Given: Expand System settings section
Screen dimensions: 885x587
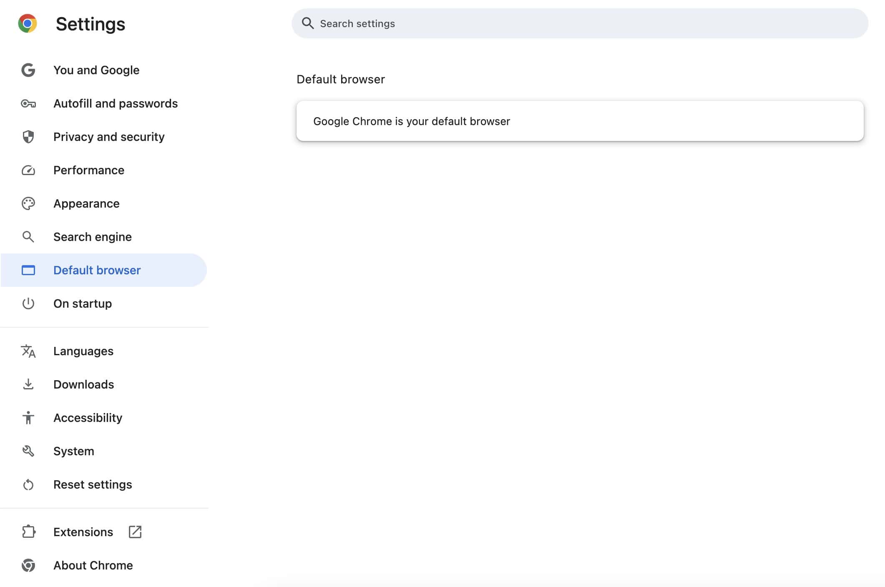Looking at the screenshot, I should point(73,451).
